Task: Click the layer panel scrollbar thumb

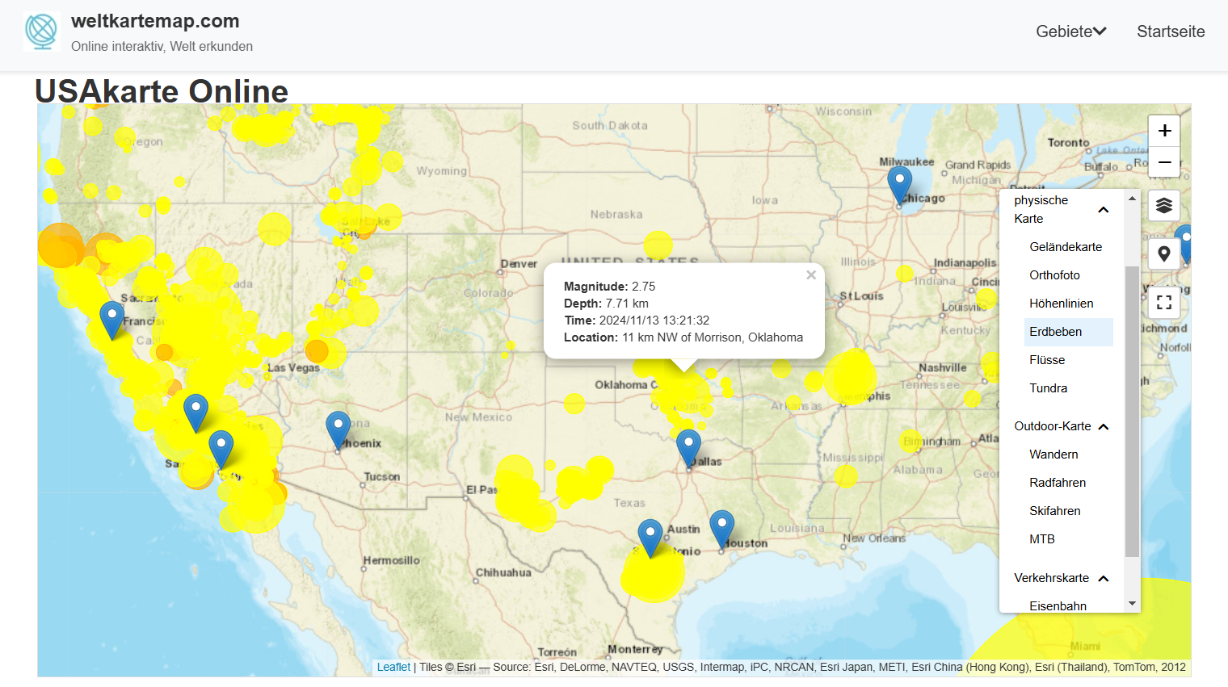Action: 1132,412
